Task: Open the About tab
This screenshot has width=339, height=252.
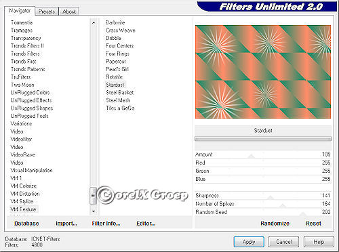Action: (69, 12)
